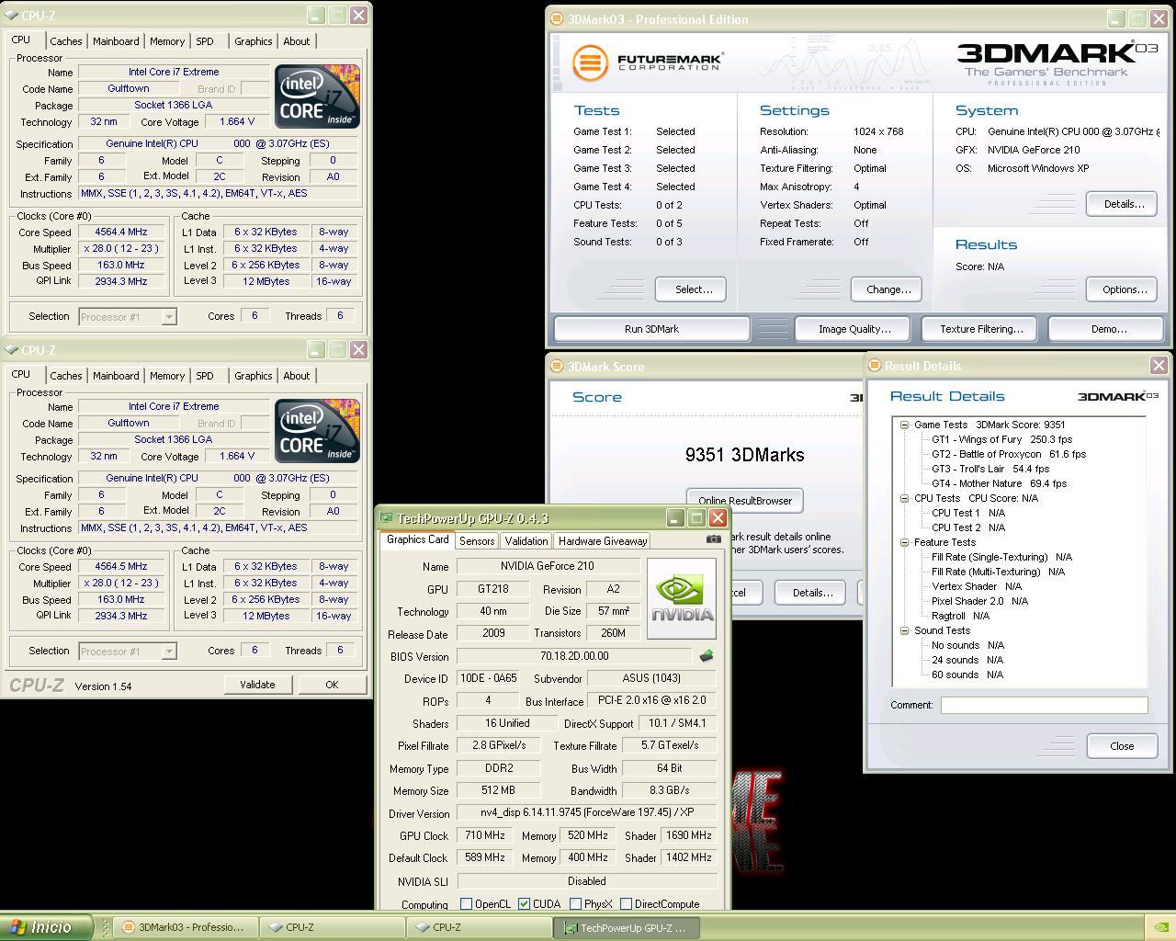1176x941 pixels.
Task: Click the Change... settings button
Action: coord(888,289)
